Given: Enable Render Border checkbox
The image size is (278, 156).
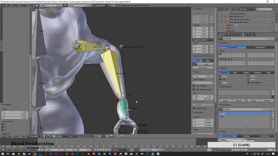Looking at the screenshot, I should [194, 108].
